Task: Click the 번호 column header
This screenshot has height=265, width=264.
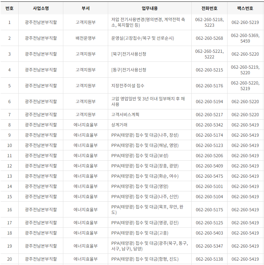Action: point(10,8)
